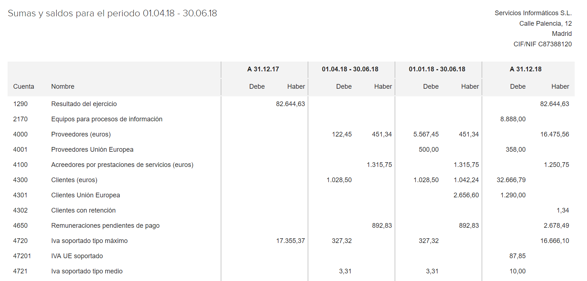The height and width of the screenshot is (281, 587).
Task: Click "Iva soportado tipo máximo" account name
Action: (89, 241)
